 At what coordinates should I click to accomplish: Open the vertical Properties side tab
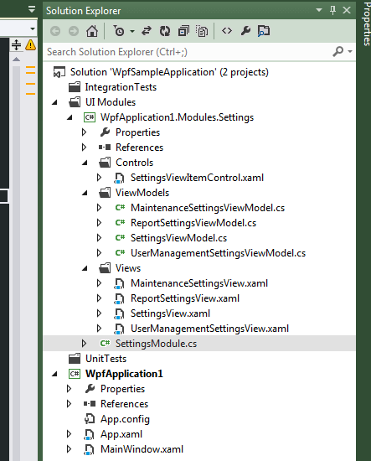click(367, 23)
